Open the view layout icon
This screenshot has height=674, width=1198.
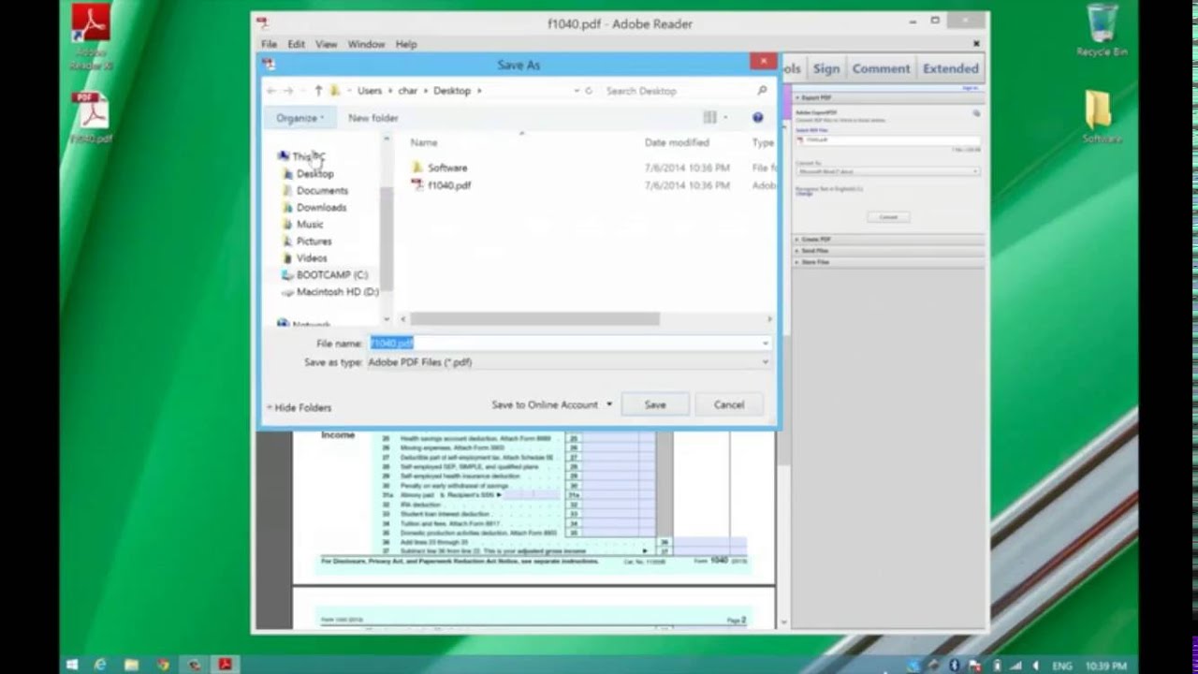(709, 117)
